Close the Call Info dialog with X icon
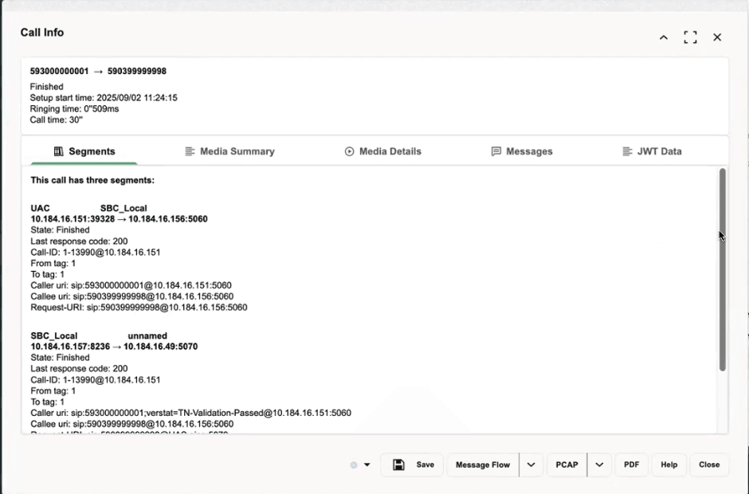Viewport: 749px width, 494px height. pyautogui.click(x=717, y=37)
